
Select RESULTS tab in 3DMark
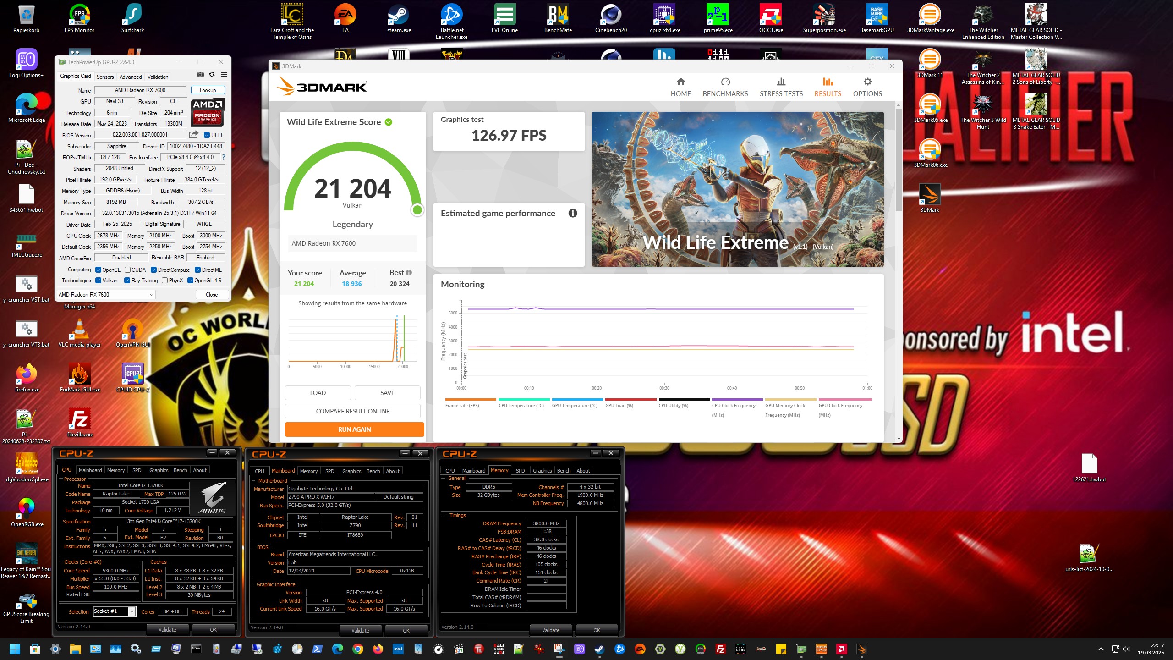pos(828,87)
